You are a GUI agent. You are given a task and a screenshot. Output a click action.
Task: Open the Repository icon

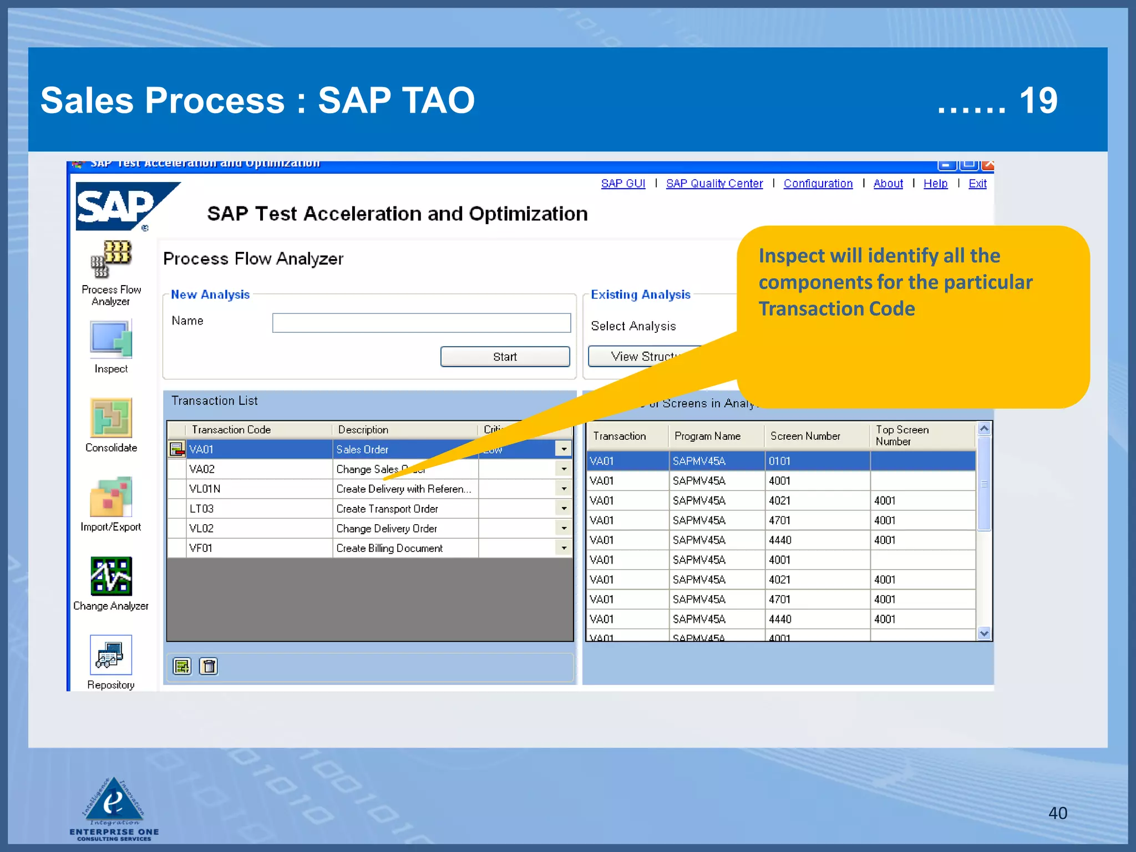click(x=111, y=655)
